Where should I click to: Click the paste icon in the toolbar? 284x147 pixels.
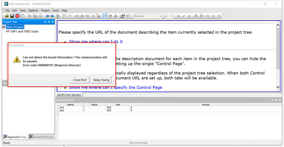point(35,16)
